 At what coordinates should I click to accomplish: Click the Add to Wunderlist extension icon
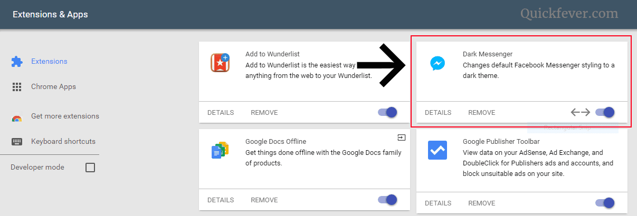click(x=220, y=63)
